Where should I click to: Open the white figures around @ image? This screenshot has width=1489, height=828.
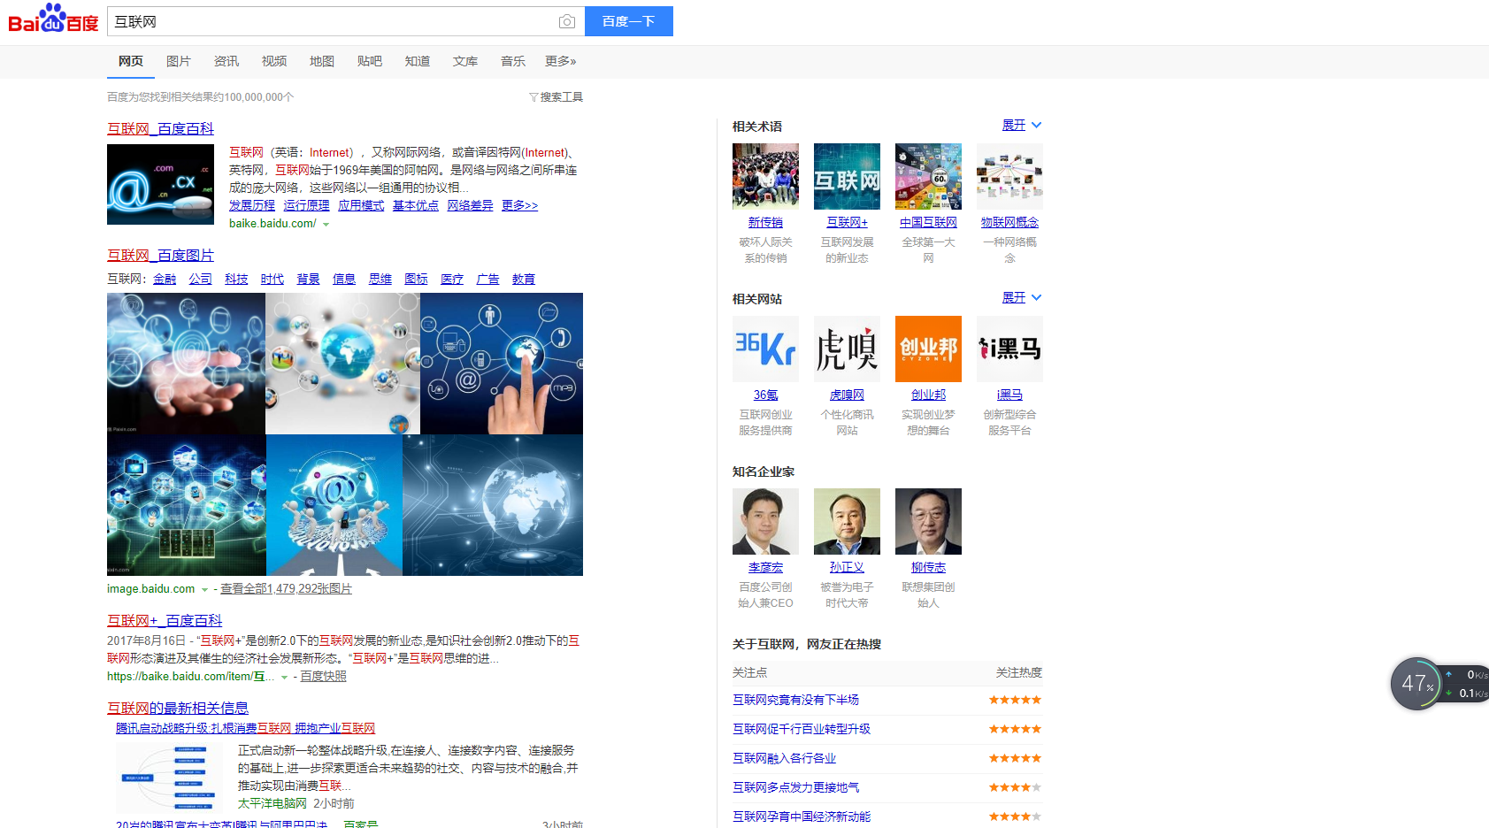[x=334, y=505]
